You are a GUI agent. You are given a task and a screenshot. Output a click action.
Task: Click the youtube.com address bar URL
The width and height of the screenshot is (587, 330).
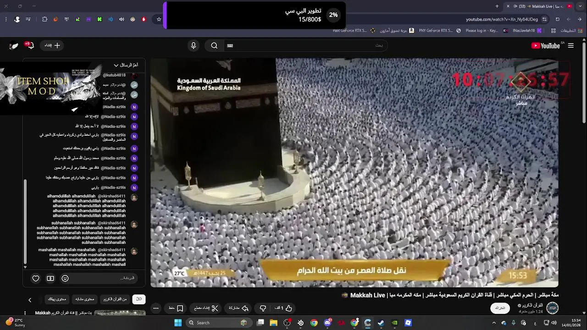(501, 19)
